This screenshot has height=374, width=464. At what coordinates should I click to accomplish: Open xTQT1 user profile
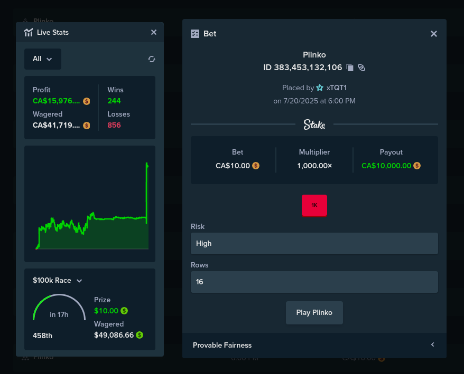(x=337, y=88)
